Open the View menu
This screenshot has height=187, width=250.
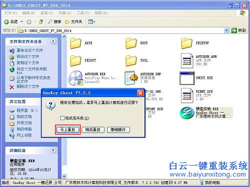pos(46,13)
